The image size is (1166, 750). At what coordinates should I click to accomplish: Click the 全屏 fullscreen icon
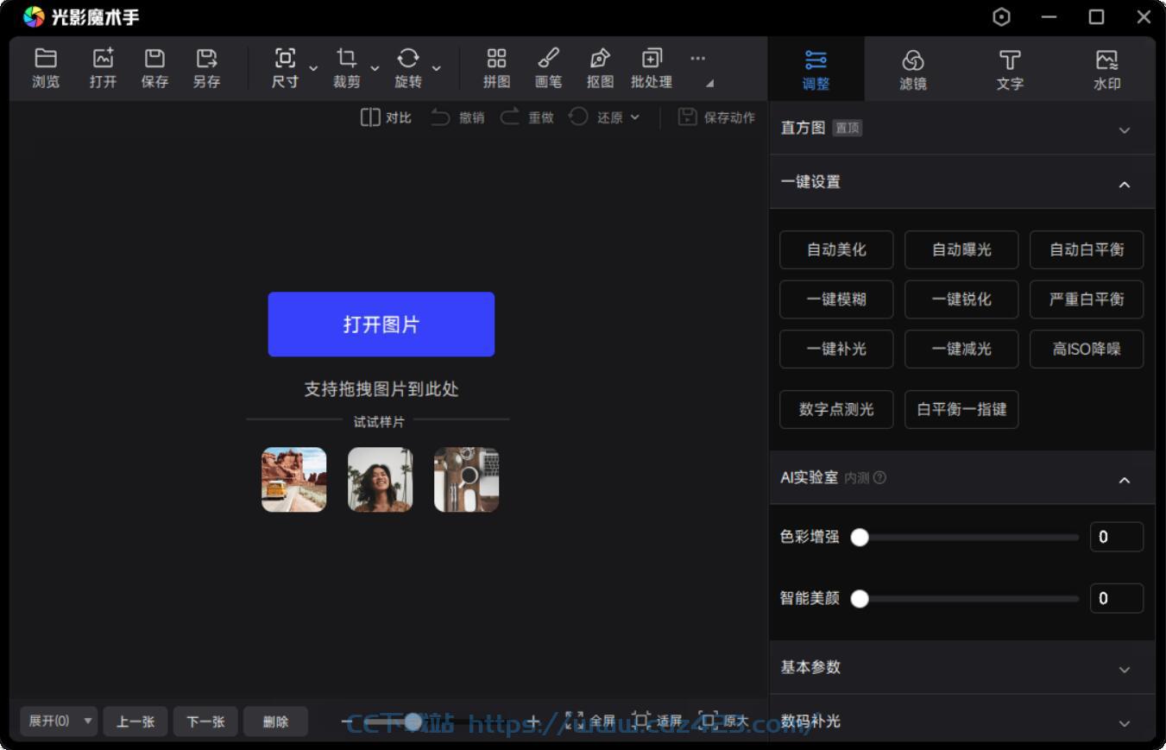[x=575, y=721]
